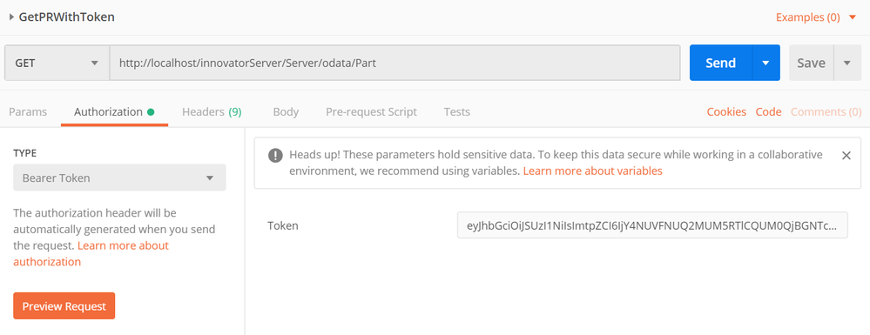Open the GET method dropdown
870x335 pixels.
(57, 63)
